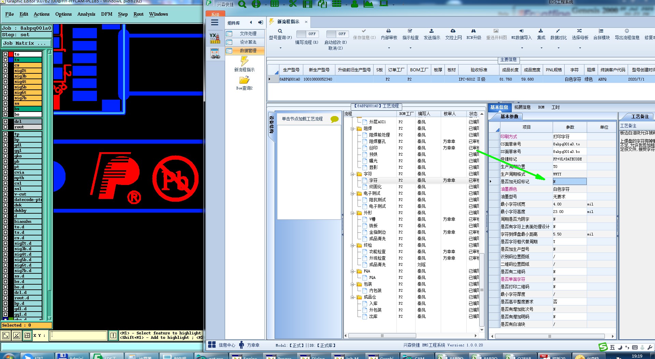Click the 合拼模块 list icon
Image resolution: width=655 pixels, height=359 pixels.
tap(601, 31)
